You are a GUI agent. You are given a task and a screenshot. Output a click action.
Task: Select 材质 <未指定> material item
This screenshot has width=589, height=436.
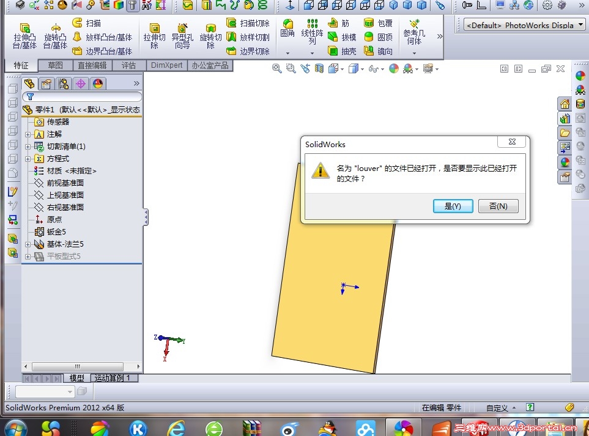pyautogui.click(x=65, y=171)
